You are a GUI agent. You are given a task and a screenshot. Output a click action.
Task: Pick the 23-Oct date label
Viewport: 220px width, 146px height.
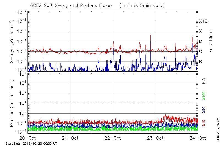[x=155, y=138]
